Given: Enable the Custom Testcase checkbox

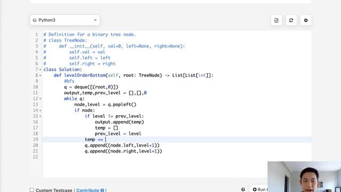Looking at the screenshot, I should [32, 190].
